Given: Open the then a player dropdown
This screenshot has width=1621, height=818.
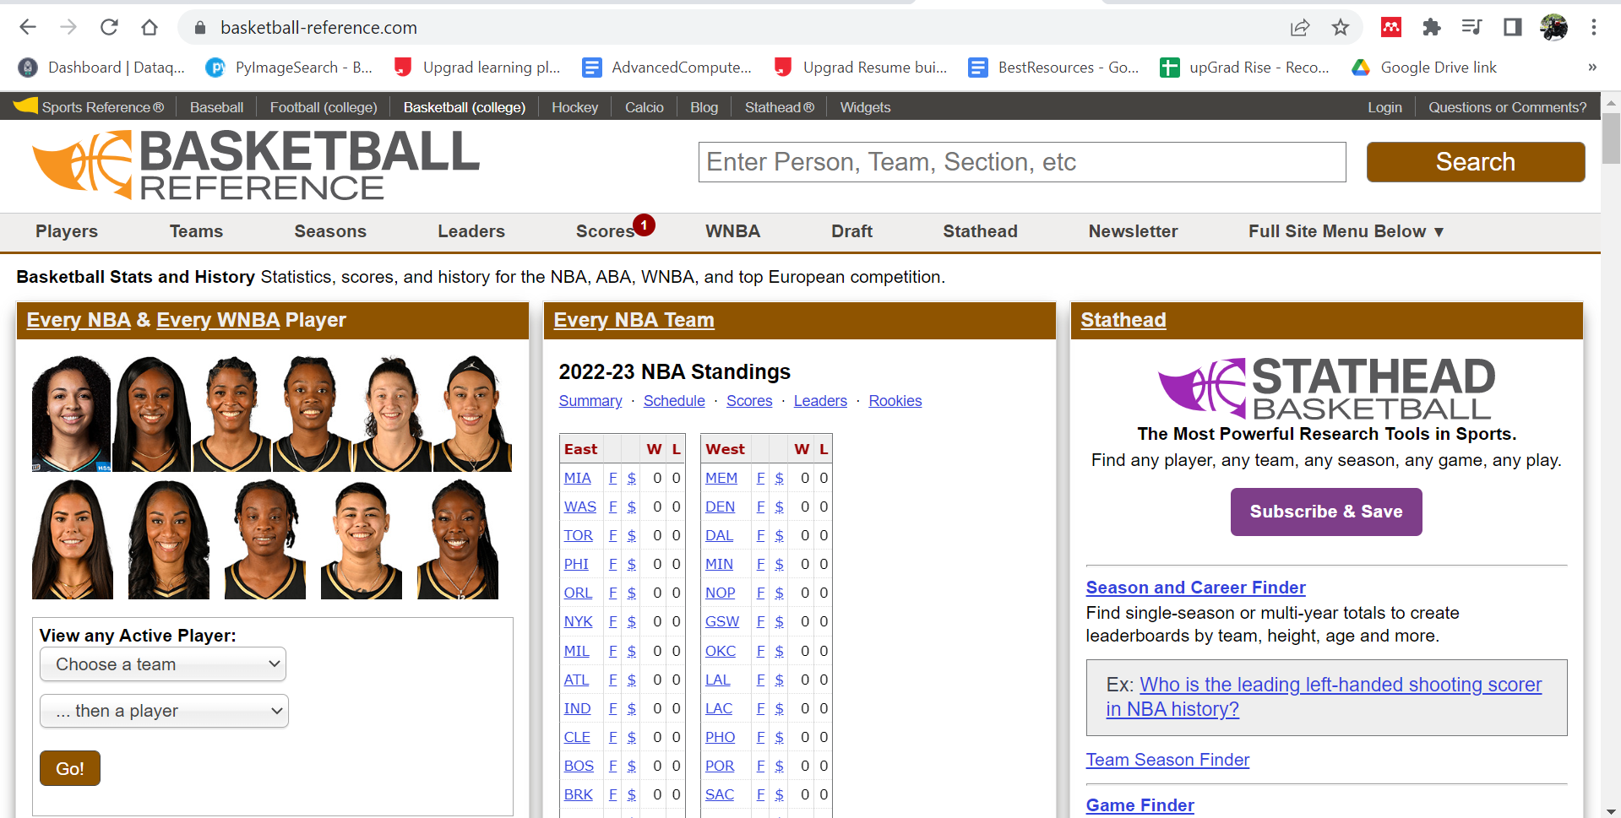Looking at the screenshot, I should pyautogui.click(x=164, y=711).
